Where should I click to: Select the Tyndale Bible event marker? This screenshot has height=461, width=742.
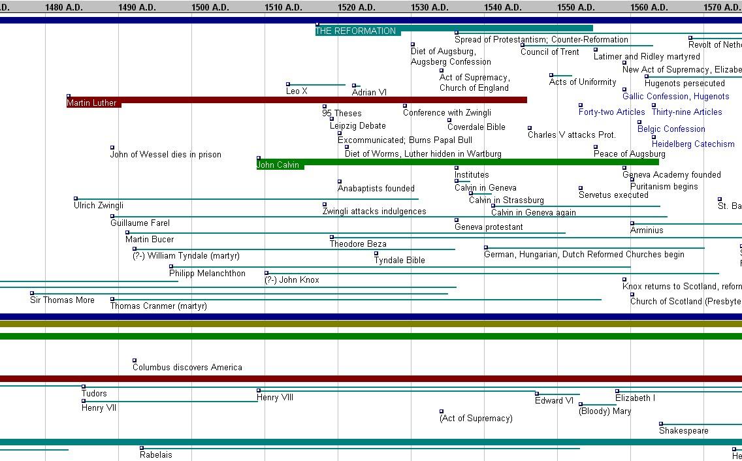point(399,261)
